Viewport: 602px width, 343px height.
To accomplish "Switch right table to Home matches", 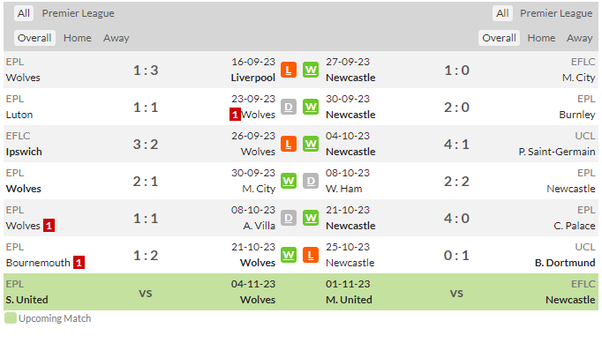I will 541,38.
